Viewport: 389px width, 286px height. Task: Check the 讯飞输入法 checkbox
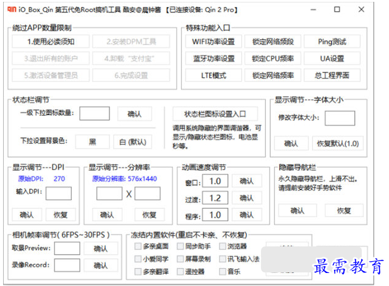(222, 259)
